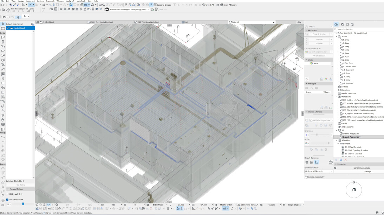Click the plus icon next to the Tapir script
384x215 pixels.
click(161, 9)
